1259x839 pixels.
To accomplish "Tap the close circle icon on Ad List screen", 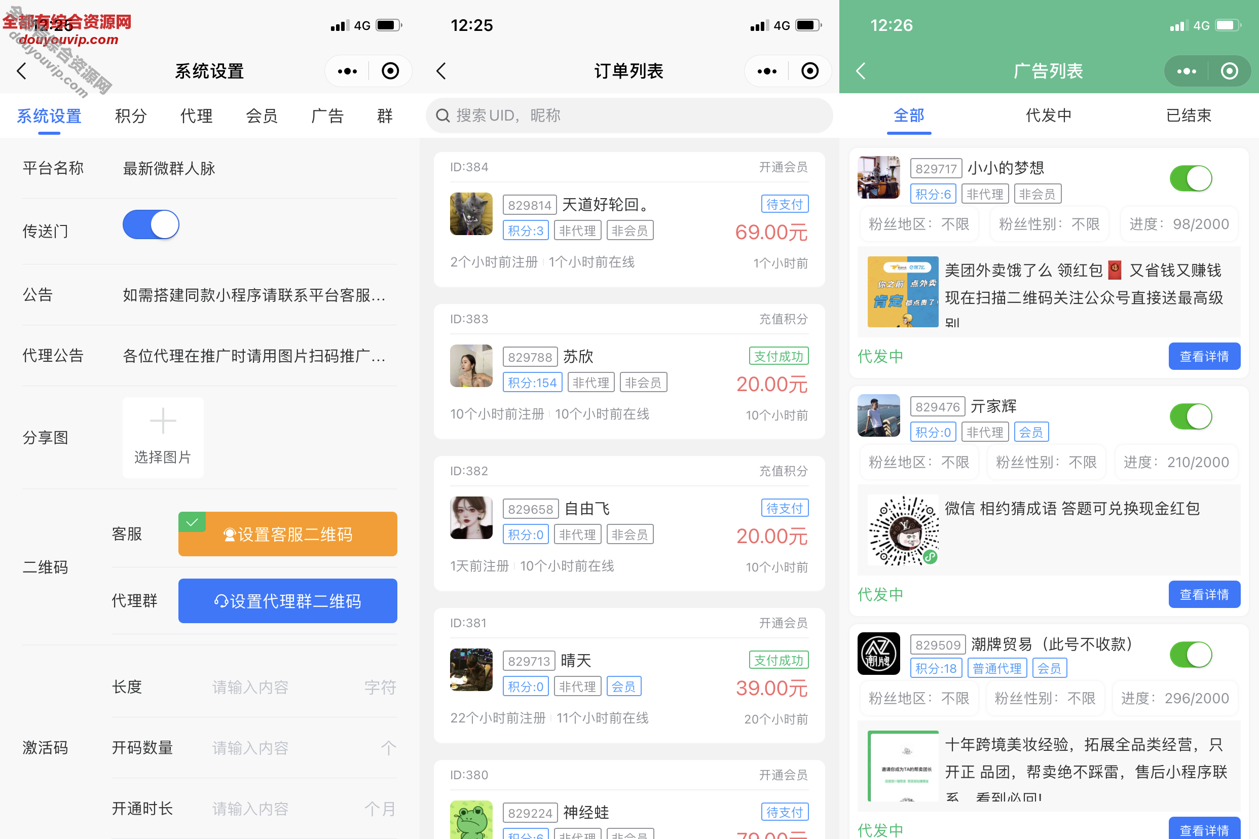I will pyautogui.click(x=1230, y=71).
